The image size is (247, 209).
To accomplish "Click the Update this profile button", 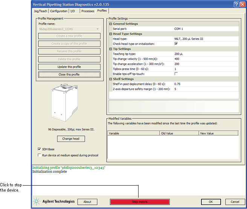I will [x=69, y=67].
